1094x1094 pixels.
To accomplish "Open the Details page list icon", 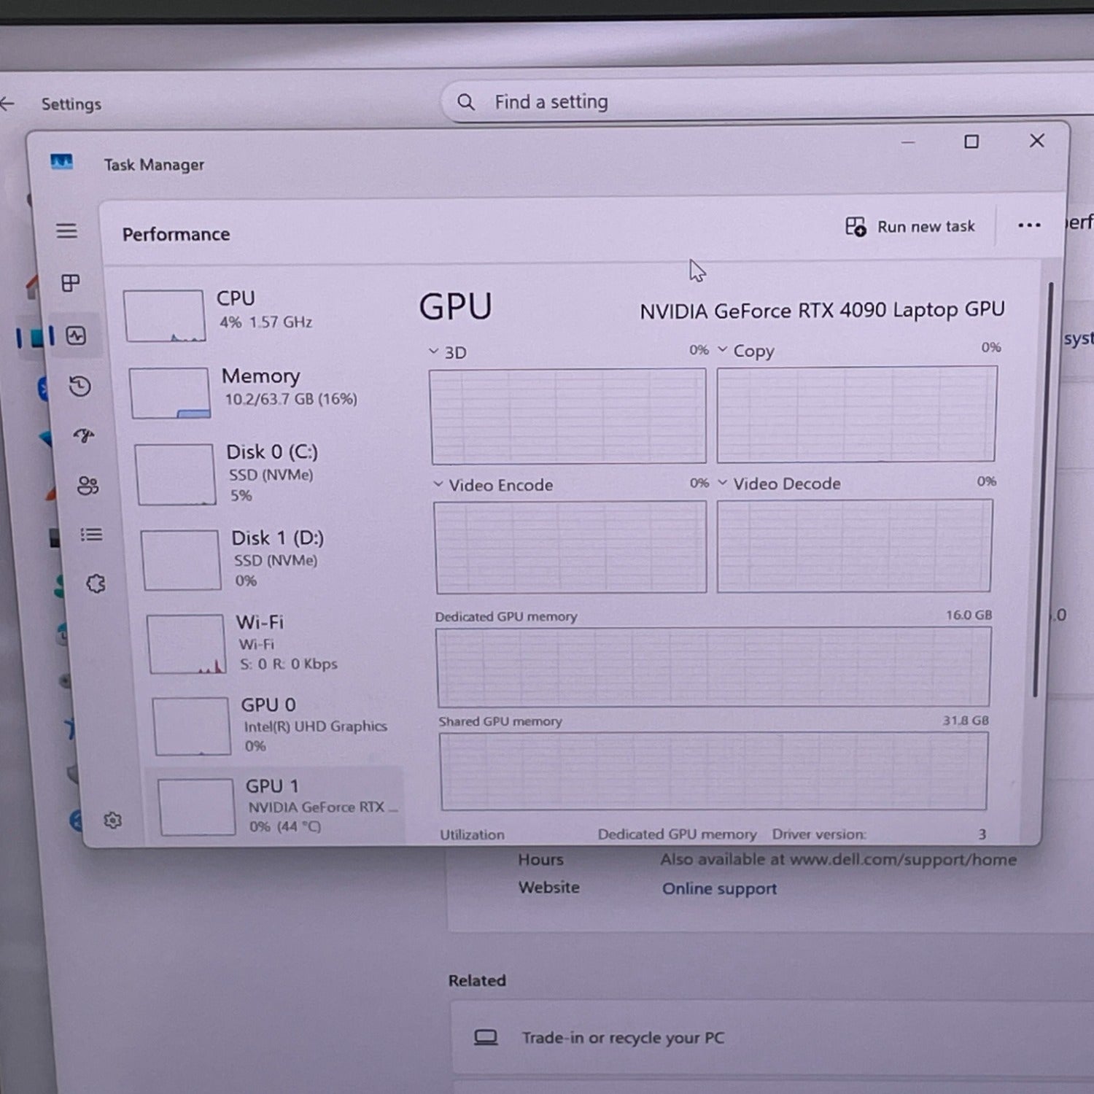I will [x=91, y=535].
